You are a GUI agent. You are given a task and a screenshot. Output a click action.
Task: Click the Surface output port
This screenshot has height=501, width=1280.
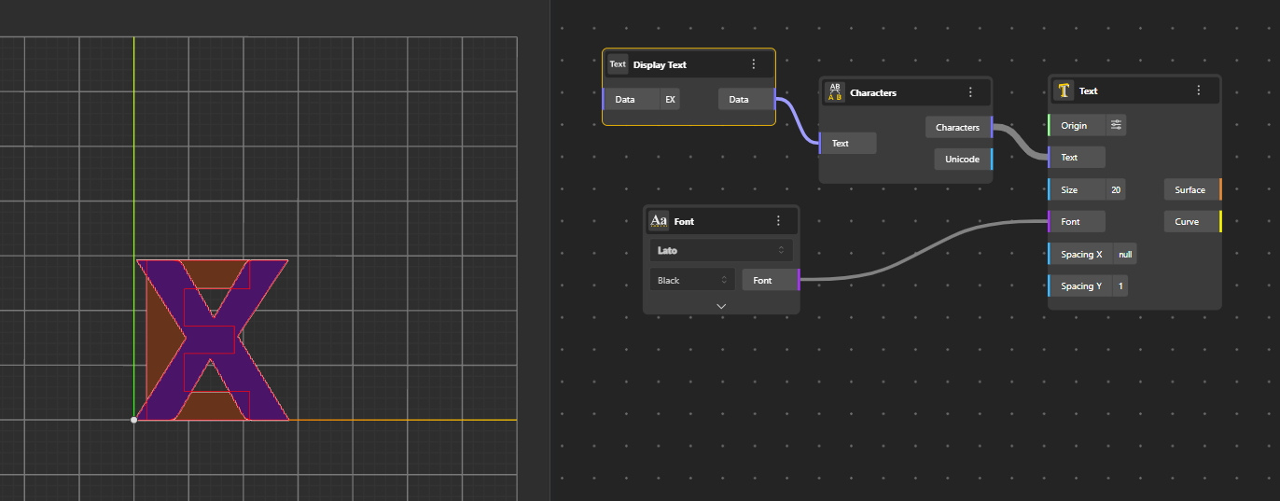[x=1219, y=190]
